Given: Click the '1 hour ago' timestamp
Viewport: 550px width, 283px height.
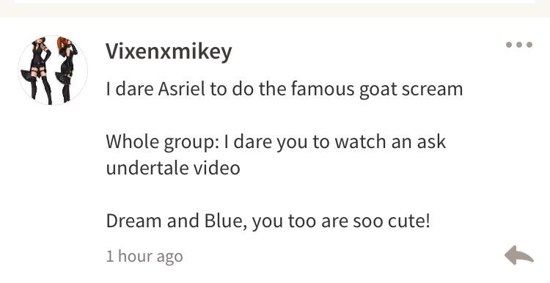Looking at the screenshot, I should click(144, 257).
